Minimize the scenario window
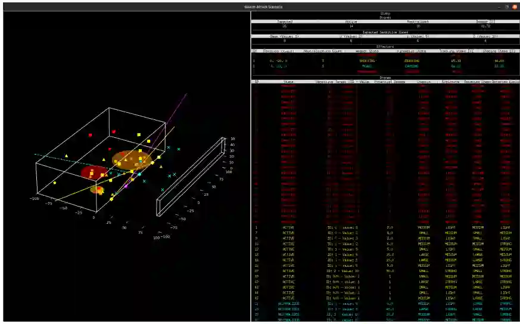Image resolution: width=520 pixels, height=324 pixels. [499, 7]
